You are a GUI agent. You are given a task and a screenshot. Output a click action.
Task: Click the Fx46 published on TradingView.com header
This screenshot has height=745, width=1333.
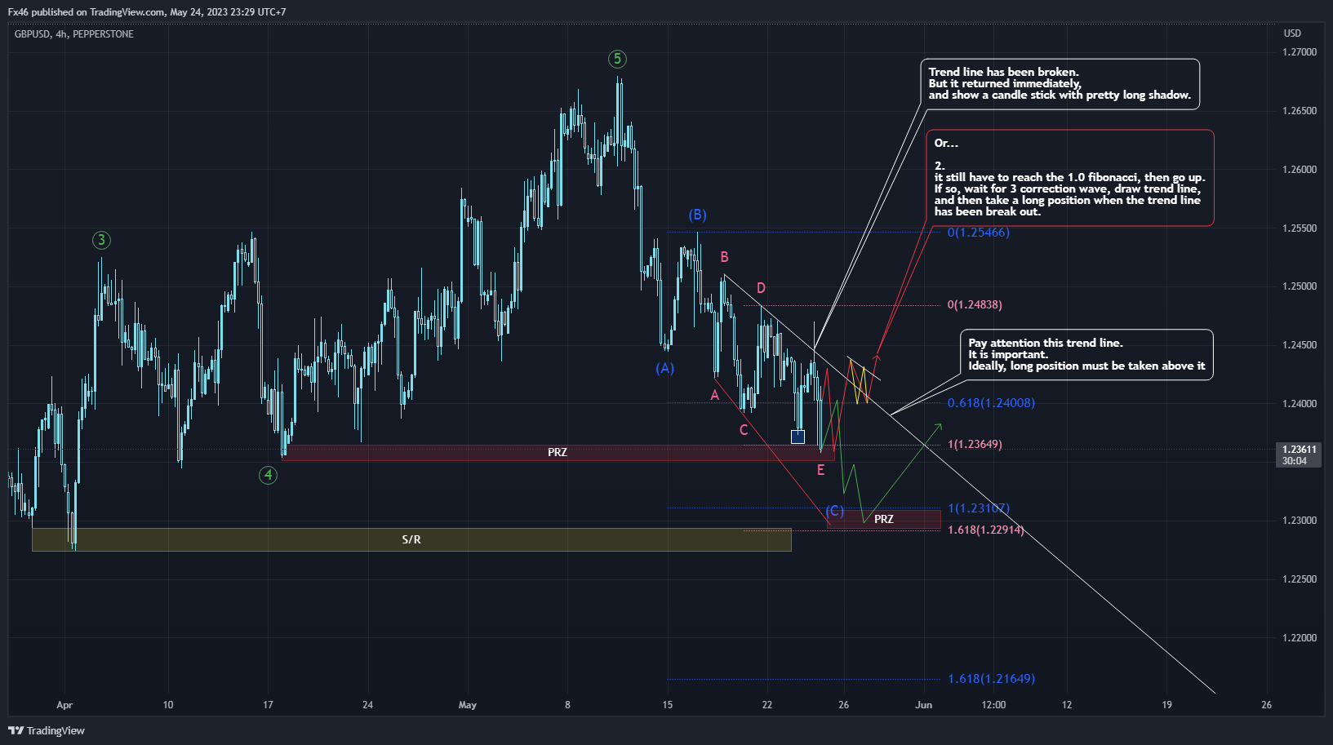pos(147,12)
